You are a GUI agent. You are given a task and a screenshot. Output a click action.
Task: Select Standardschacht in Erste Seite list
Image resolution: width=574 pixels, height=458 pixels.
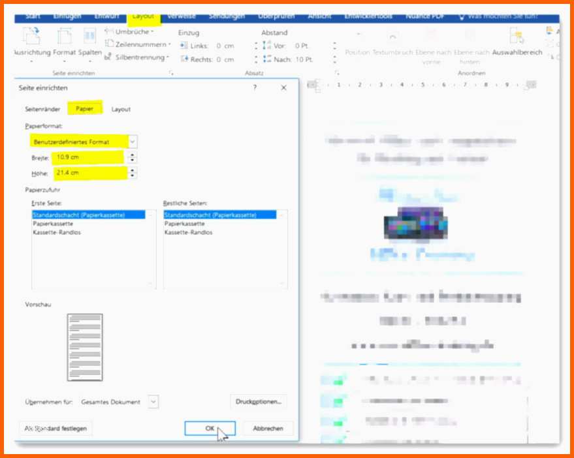point(88,215)
